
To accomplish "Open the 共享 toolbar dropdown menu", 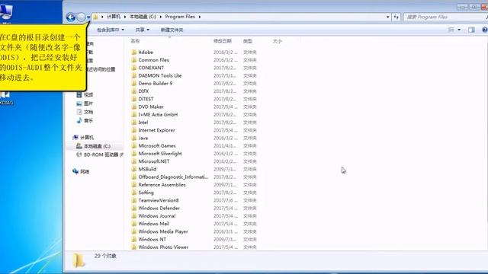I will (x=143, y=30).
